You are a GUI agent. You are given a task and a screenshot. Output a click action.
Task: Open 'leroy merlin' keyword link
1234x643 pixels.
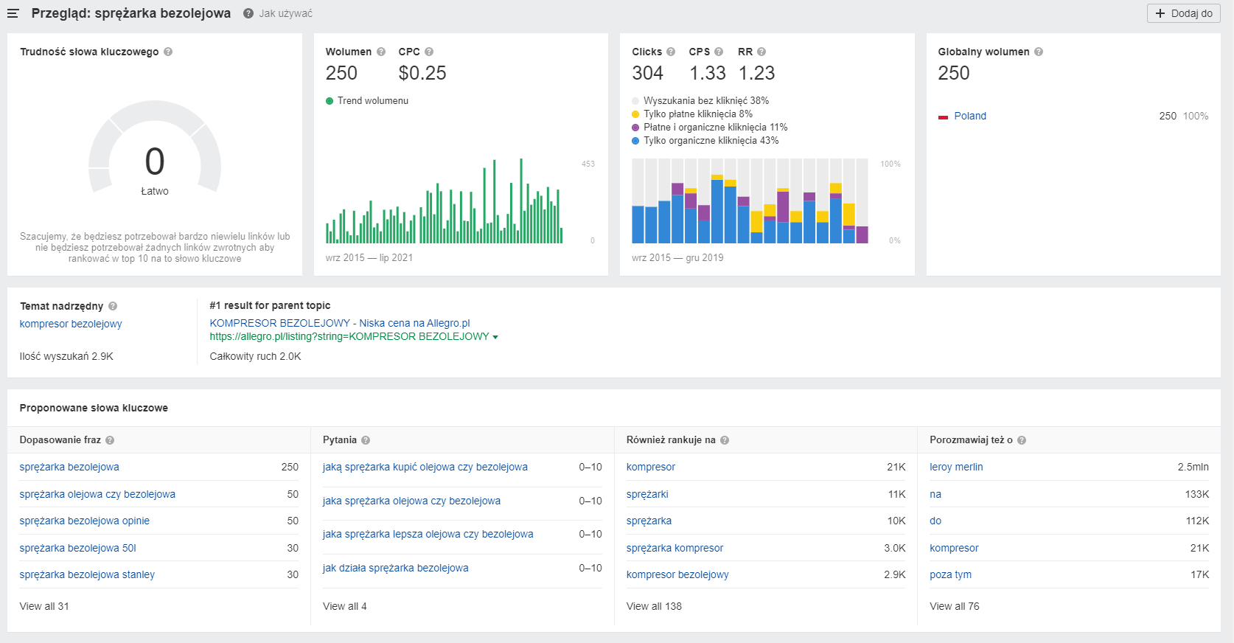(956, 467)
